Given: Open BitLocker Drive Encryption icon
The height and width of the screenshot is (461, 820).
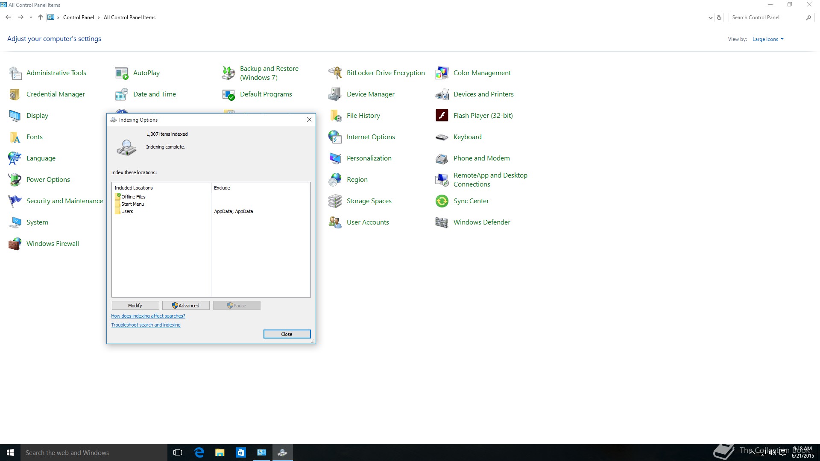Looking at the screenshot, I should 335,73.
